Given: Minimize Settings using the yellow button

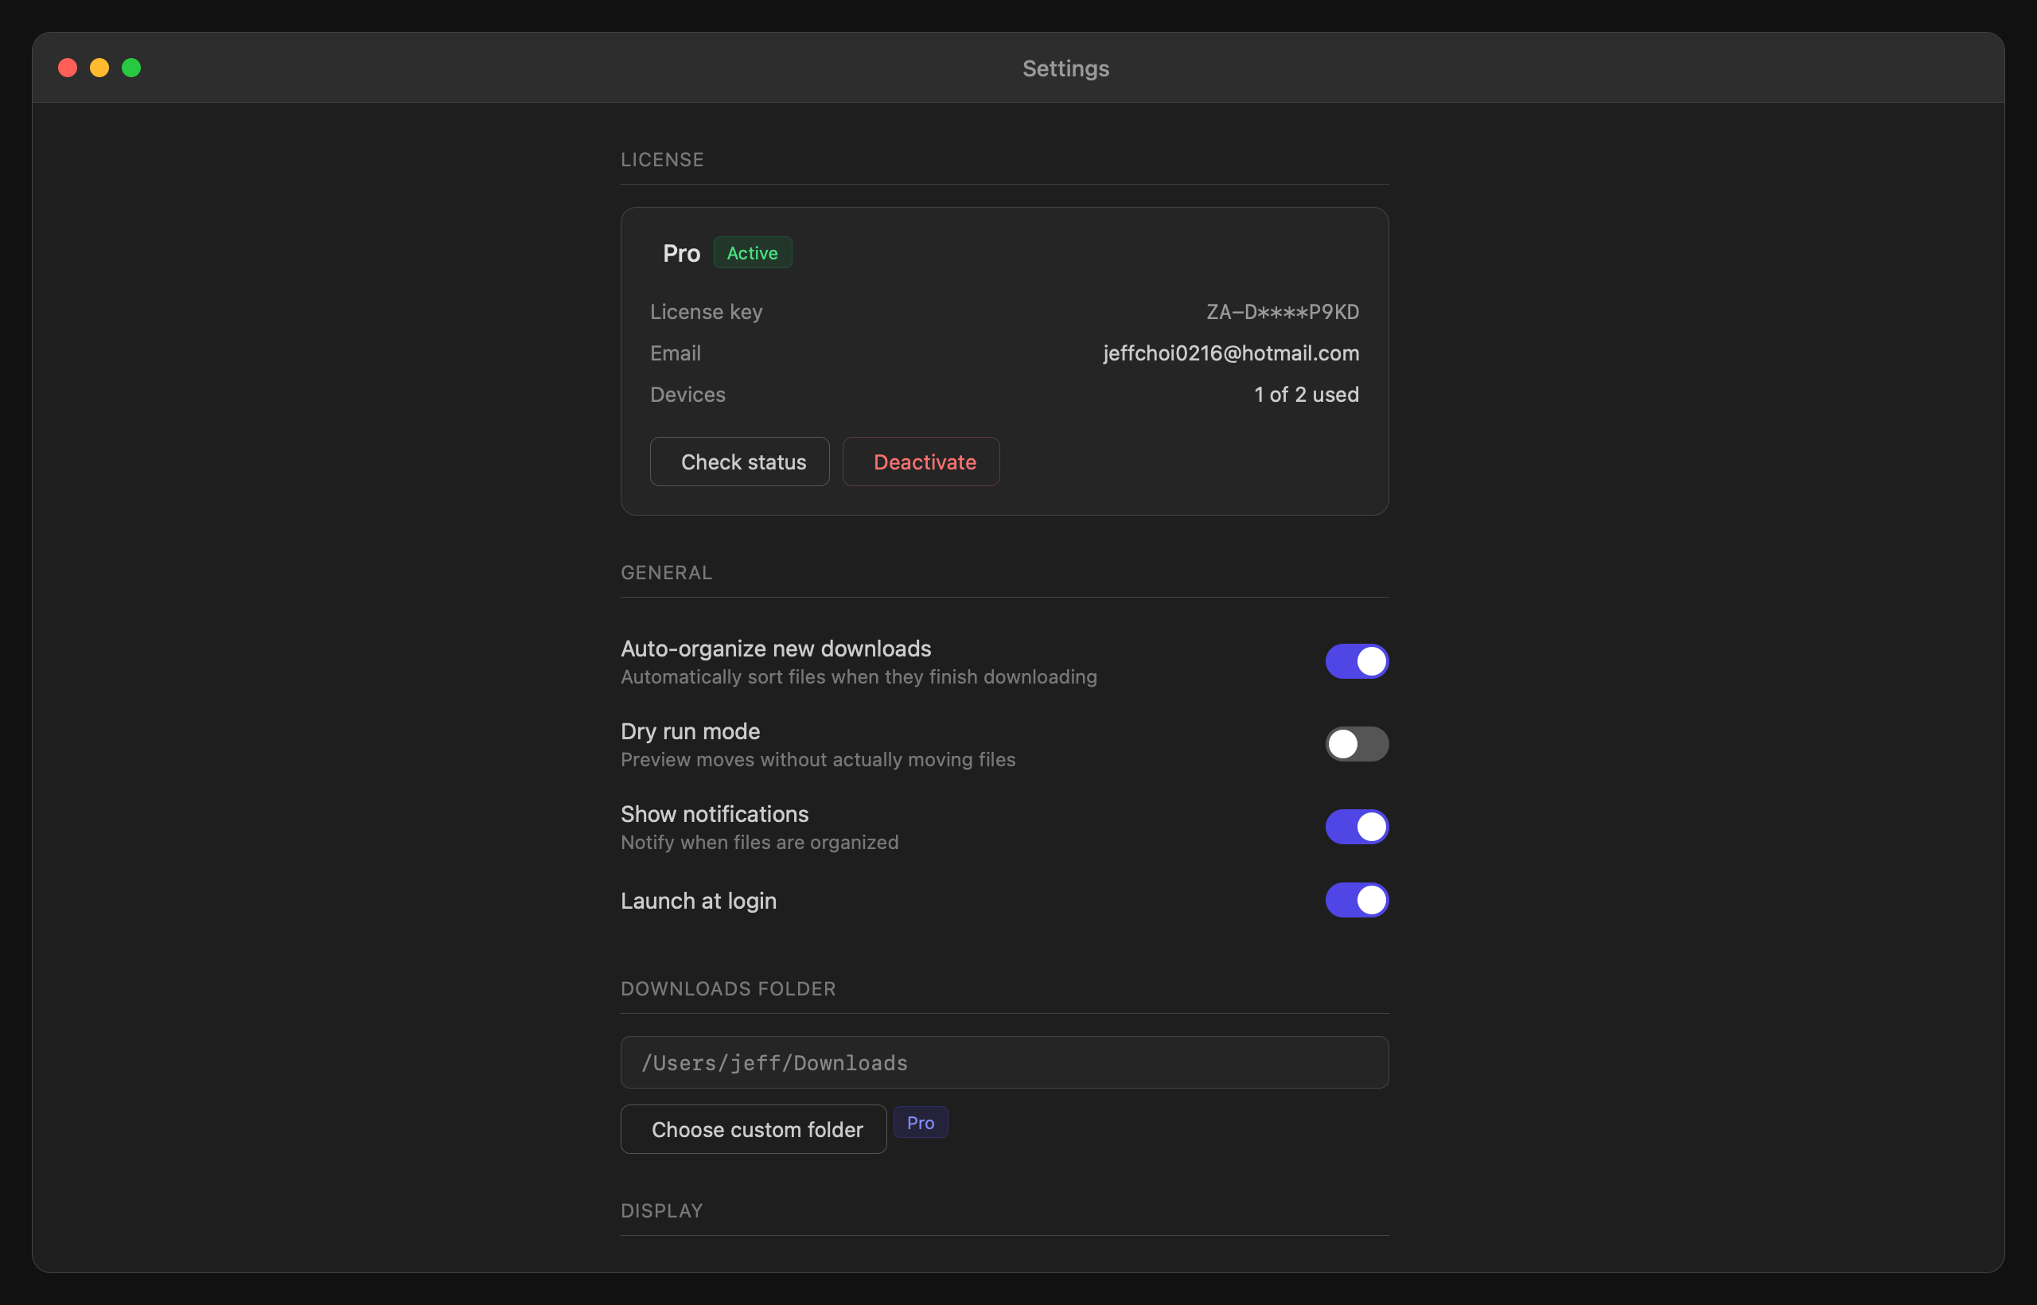Looking at the screenshot, I should (x=99, y=68).
